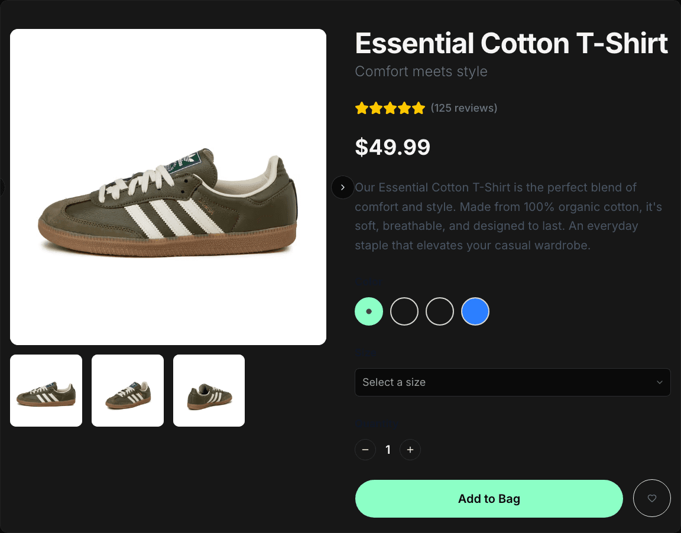Image resolution: width=681 pixels, height=533 pixels.
Task: Click the first rating star
Action: pyautogui.click(x=361, y=108)
